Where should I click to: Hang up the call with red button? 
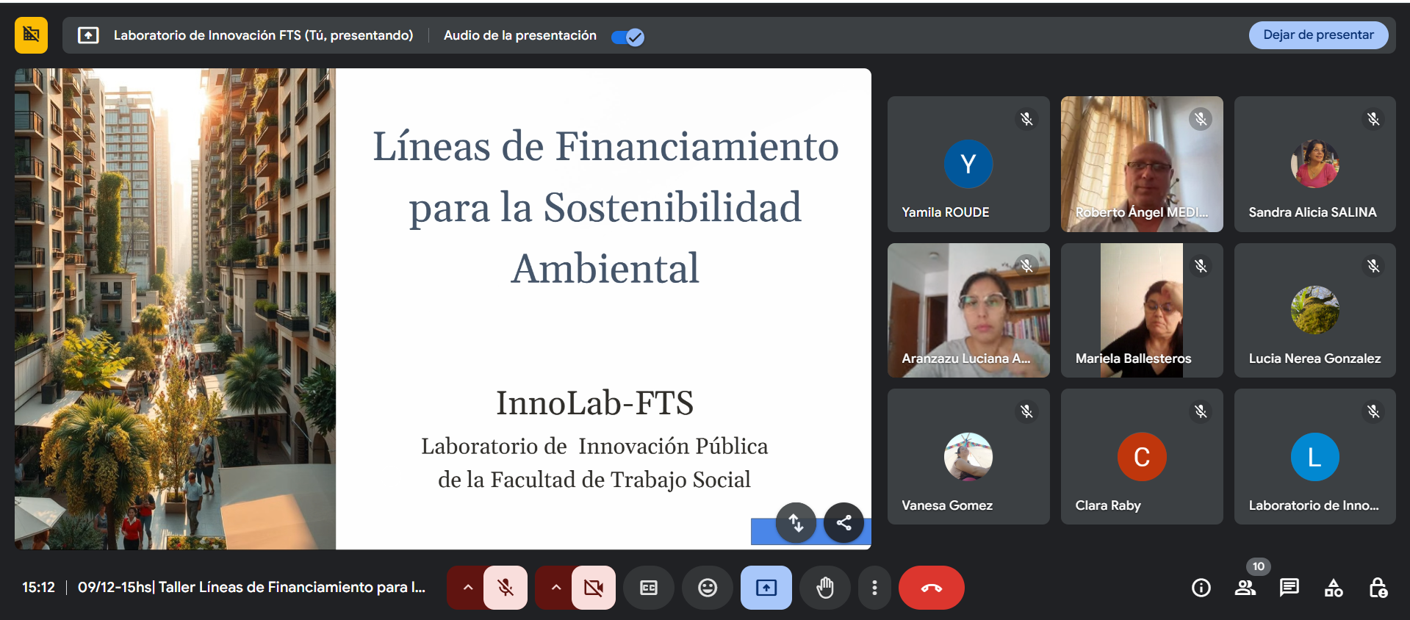pyautogui.click(x=932, y=588)
